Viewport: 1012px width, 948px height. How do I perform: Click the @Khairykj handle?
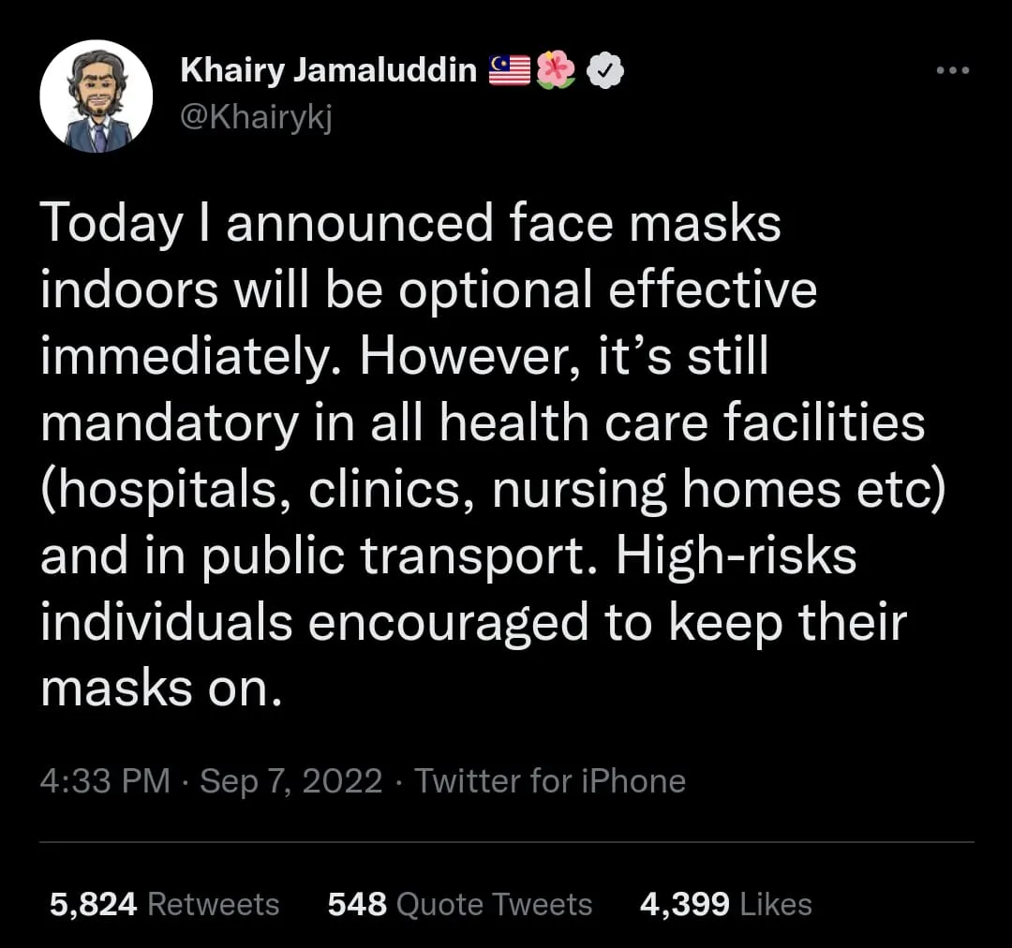pos(256,118)
